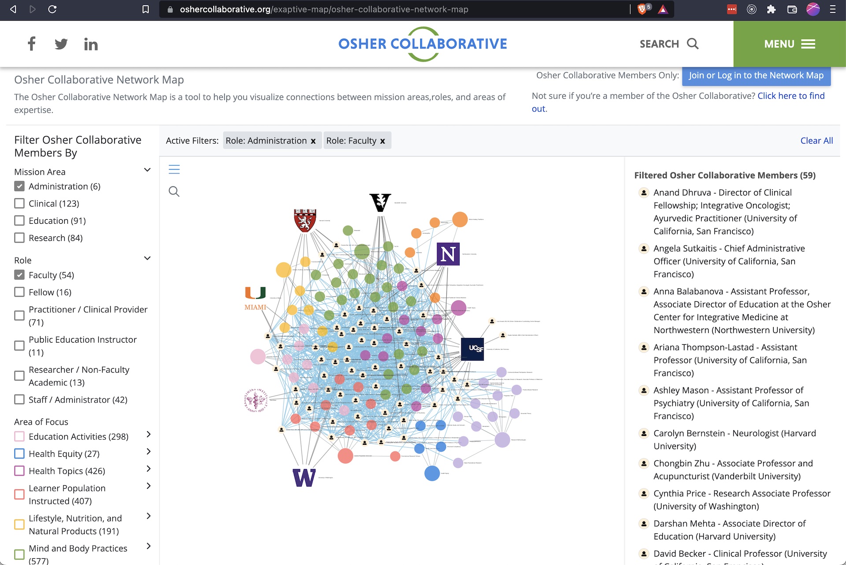Select the Miami U logo node
This screenshot has height=565, width=846.
[255, 298]
